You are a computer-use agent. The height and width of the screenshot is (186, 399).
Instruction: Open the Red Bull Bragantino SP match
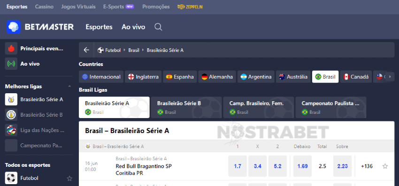tap(144, 166)
